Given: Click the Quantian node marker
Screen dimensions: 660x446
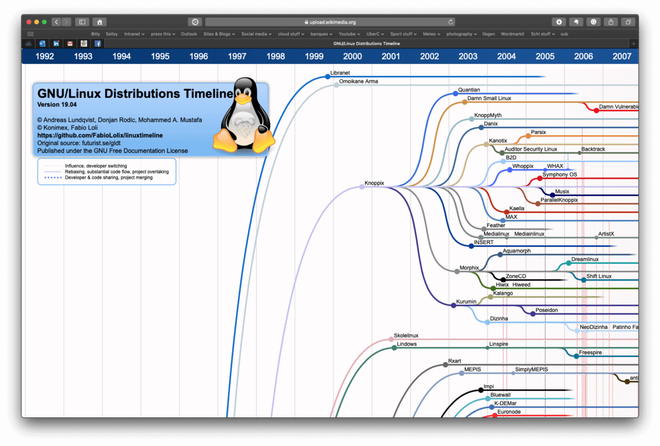Looking at the screenshot, I should pos(455,94).
